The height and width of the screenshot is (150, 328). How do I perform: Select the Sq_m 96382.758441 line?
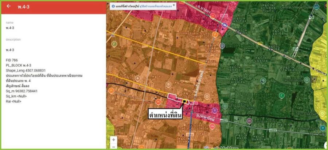click(x=22, y=91)
